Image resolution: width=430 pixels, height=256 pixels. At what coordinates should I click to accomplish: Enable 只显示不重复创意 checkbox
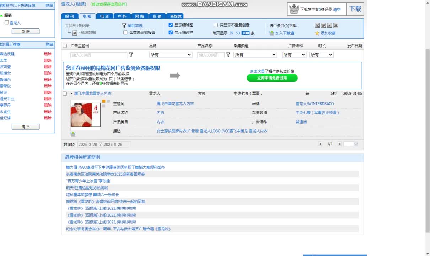(x=216, y=25)
